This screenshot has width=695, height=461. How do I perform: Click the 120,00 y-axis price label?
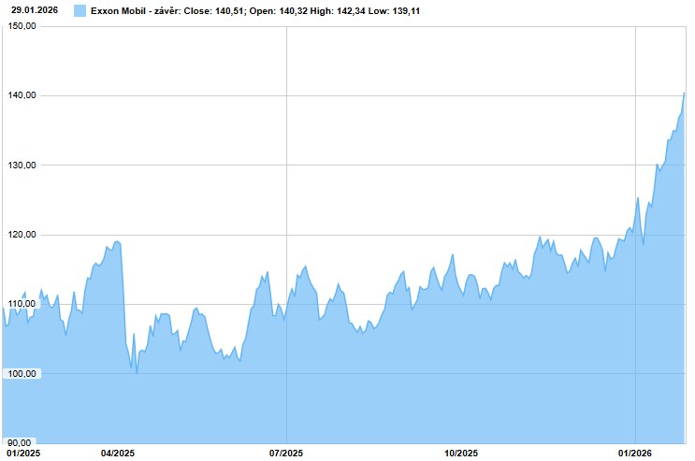tap(21, 235)
